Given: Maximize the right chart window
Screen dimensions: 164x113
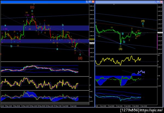Looking at the screenshot, I should 158,2.
